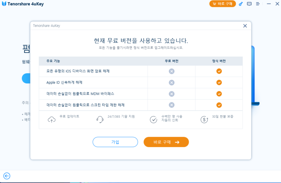The image size is (281, 183).
Task: Open the feedback chat bubble icon
Action: (249, 4)
